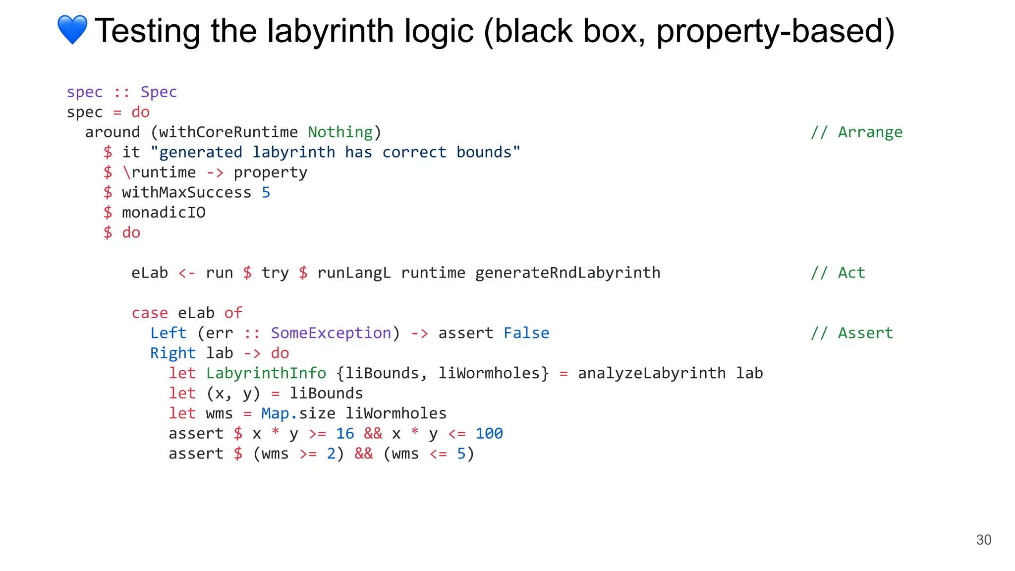Click the quoted test description string
This screenshot has height=571, width=1015.
[335, 152]
